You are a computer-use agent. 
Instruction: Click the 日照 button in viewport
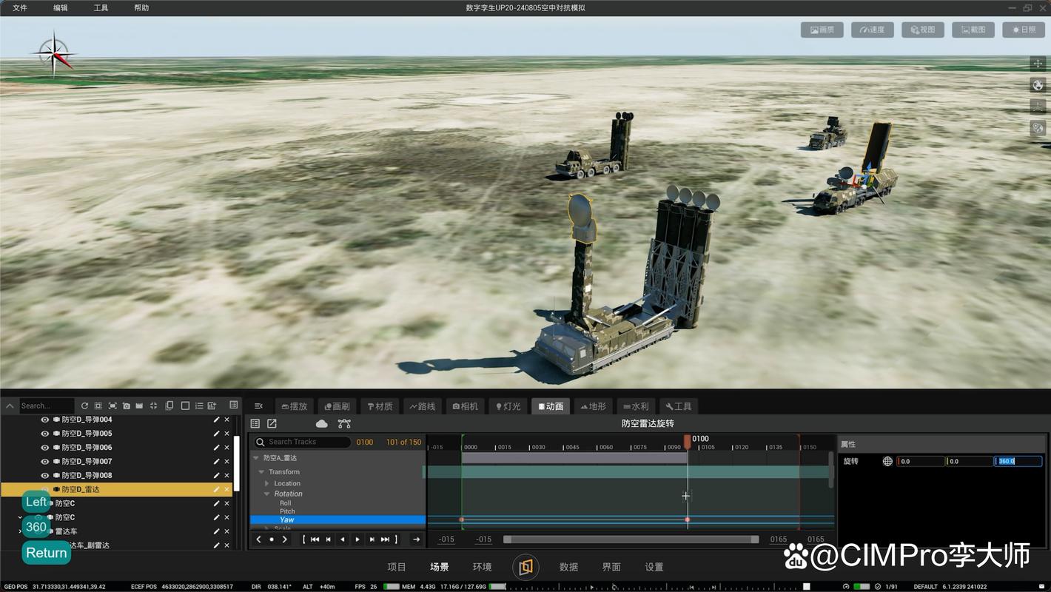[1024, 30]
